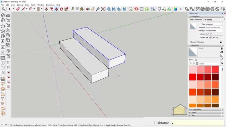
Task: Toggle the entity lock icon
Action: 210,37
